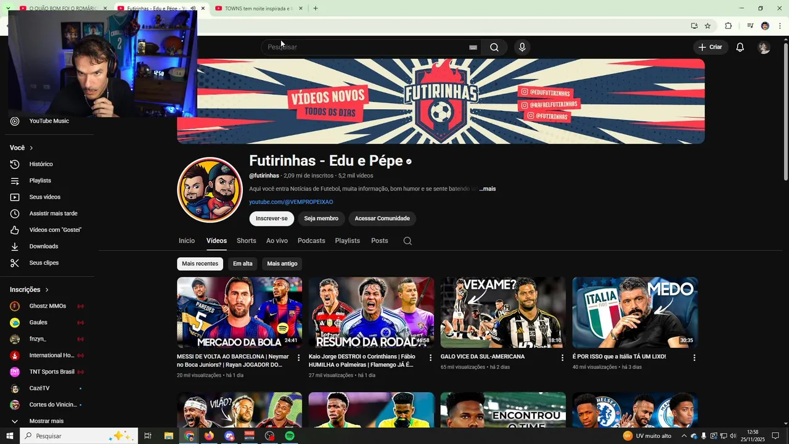This screenshot has height=444, width=789.
Task: Expand the Você section
Action: [x=22, y=148]
